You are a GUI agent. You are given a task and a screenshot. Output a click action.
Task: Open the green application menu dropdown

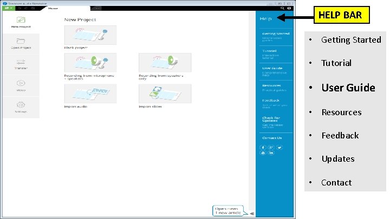click(x=9, y=8)
